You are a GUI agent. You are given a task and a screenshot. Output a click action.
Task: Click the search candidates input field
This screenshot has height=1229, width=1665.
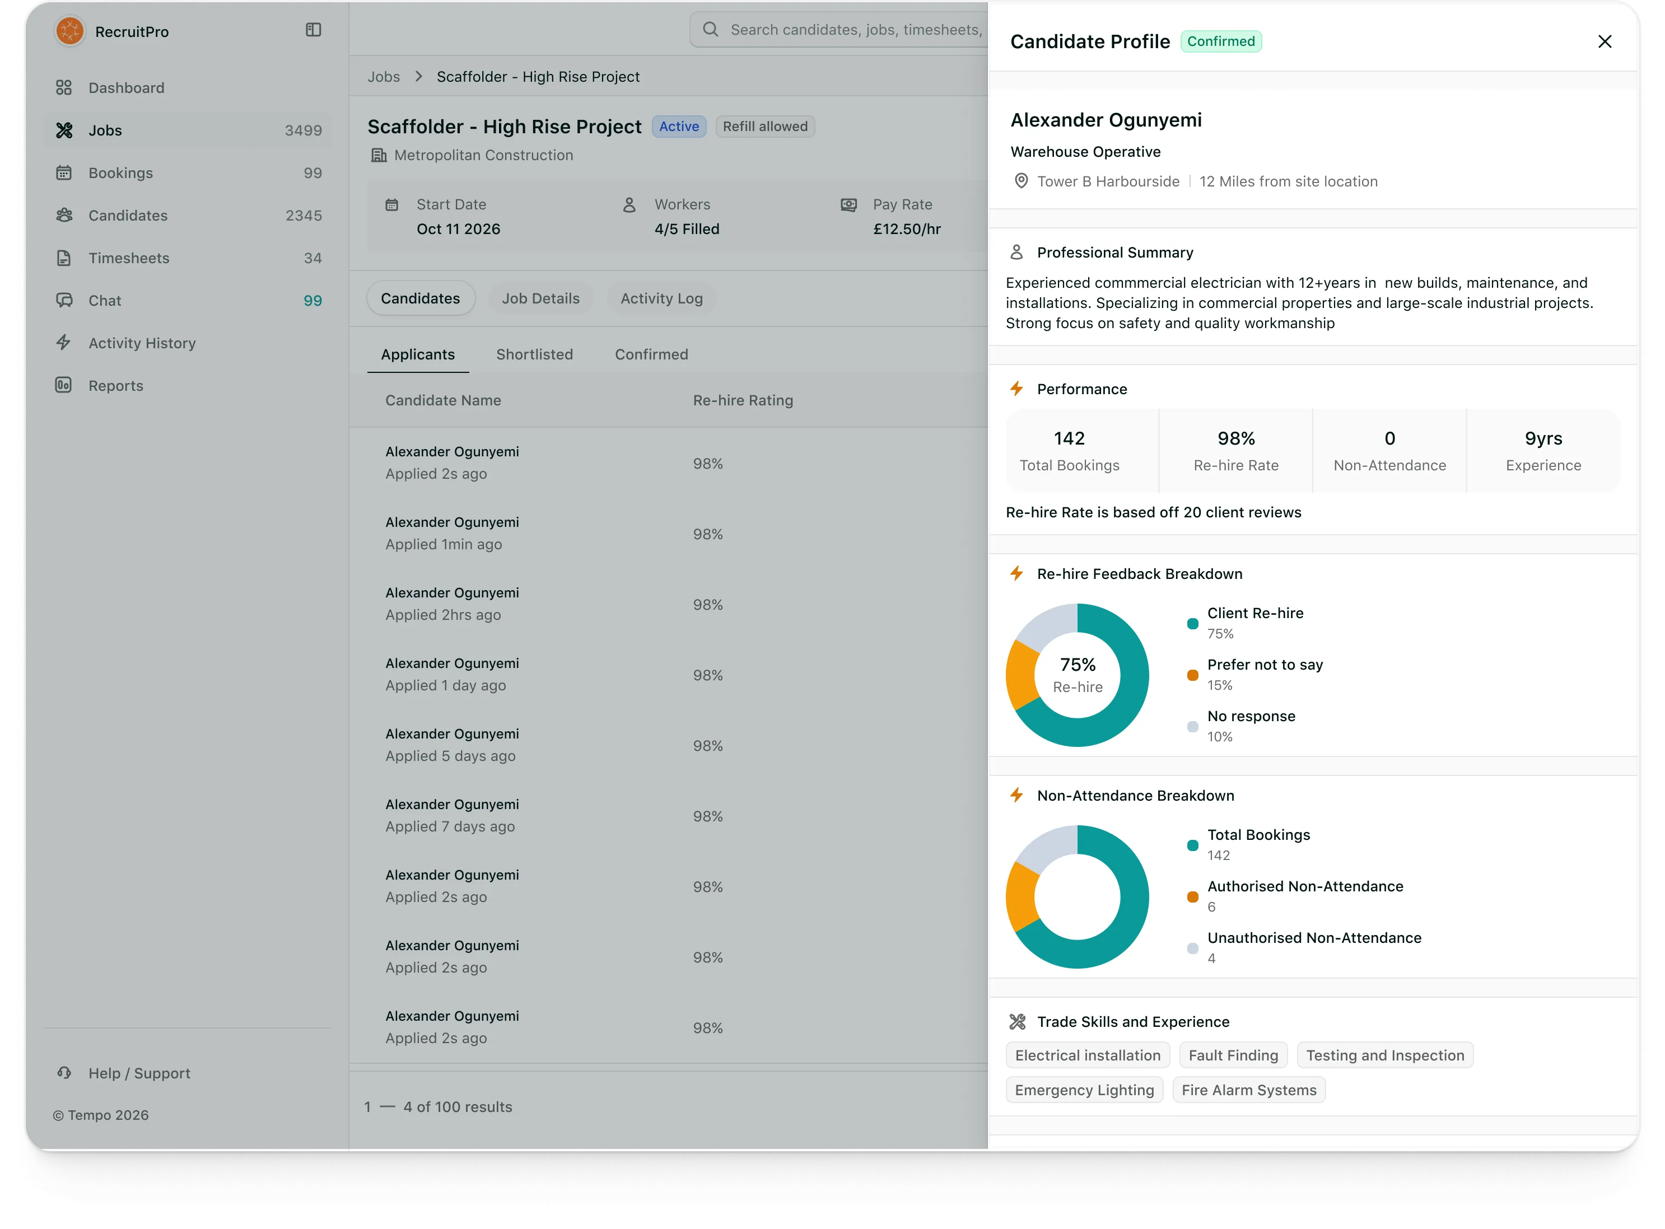(839, 29)
